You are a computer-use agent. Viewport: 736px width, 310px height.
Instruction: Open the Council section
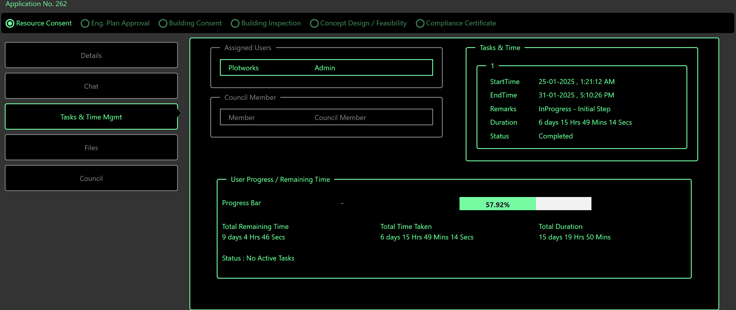click(x=91, y=178)
